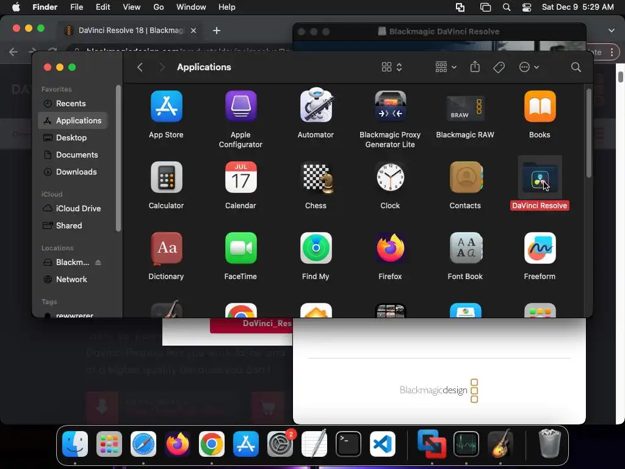Click the Finder share toolbar icon
Image resolution: width=625 pixels, height=469 pixels.
pos(475,67)
